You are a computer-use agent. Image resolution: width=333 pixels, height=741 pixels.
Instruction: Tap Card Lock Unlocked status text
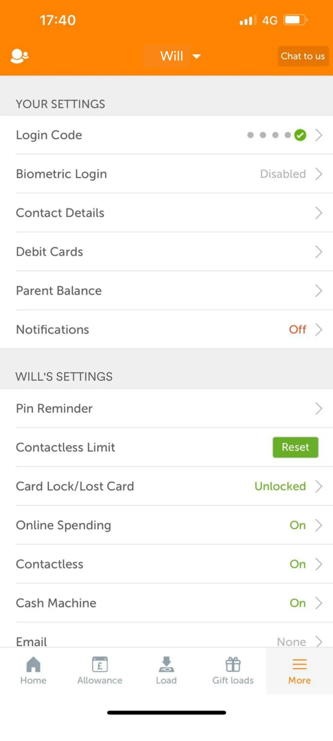click(280, 486)
